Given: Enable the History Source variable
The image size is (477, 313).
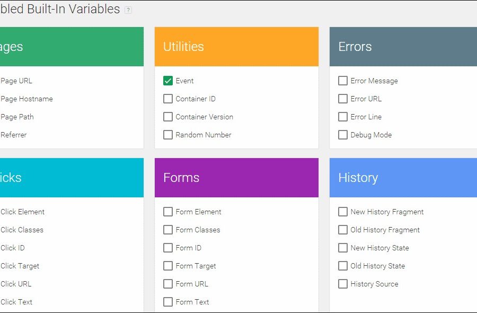Looking at the screenshot, I should pos(343,284).
